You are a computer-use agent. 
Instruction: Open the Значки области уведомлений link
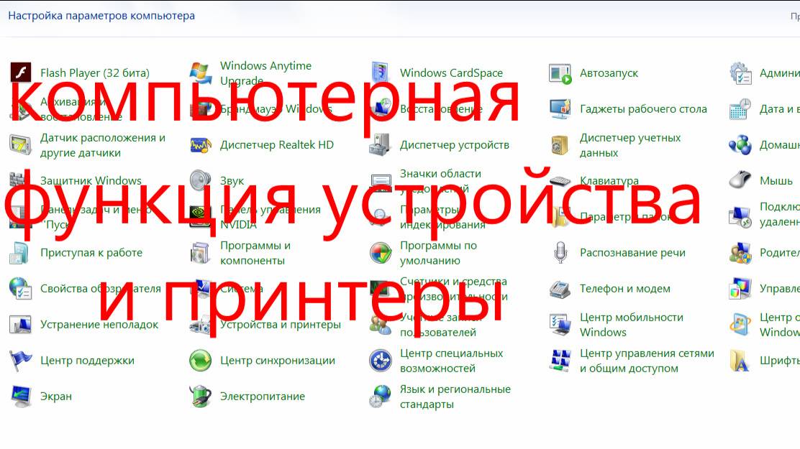pos(440,181)
